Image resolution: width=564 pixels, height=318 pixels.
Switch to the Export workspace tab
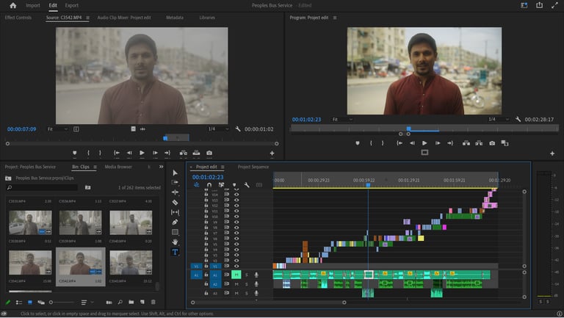pyautogui.click(x=71, y=5)
